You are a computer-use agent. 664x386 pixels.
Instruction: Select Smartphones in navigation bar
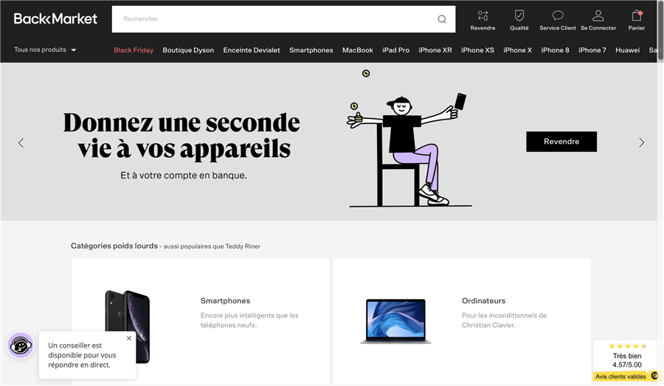click(x=311, y=50)
